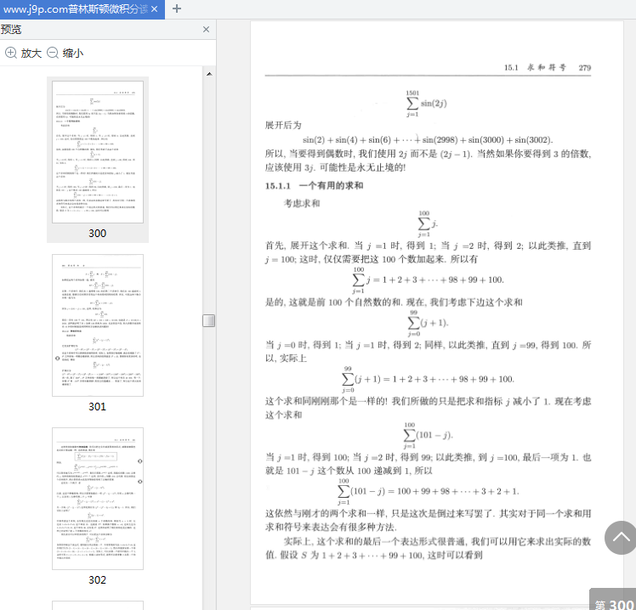Click the 放大 zoom in icon
The image size is (636, 610).
(x=11, y=53)
